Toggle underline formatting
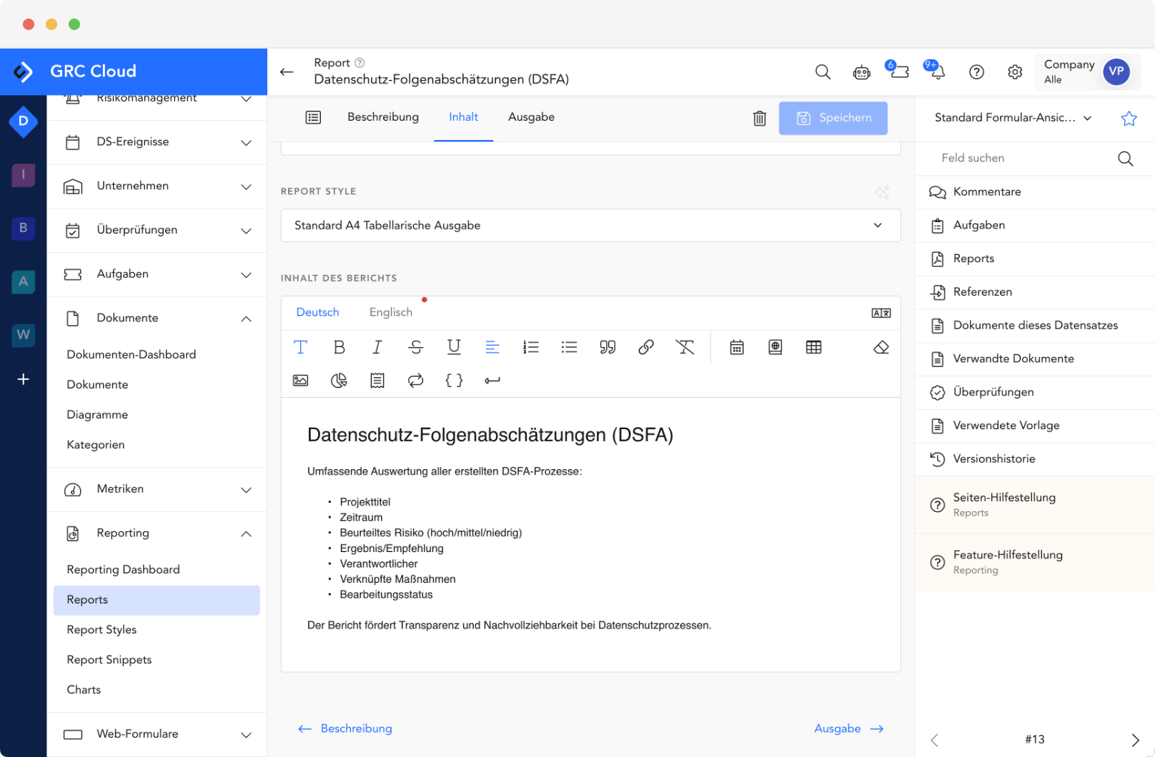This screenshot has width=1155, height=757. pyautogui.click(x=454, y=347)
